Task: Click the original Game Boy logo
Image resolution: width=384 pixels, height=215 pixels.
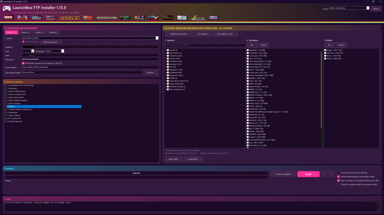Action: tap(51, 18)
